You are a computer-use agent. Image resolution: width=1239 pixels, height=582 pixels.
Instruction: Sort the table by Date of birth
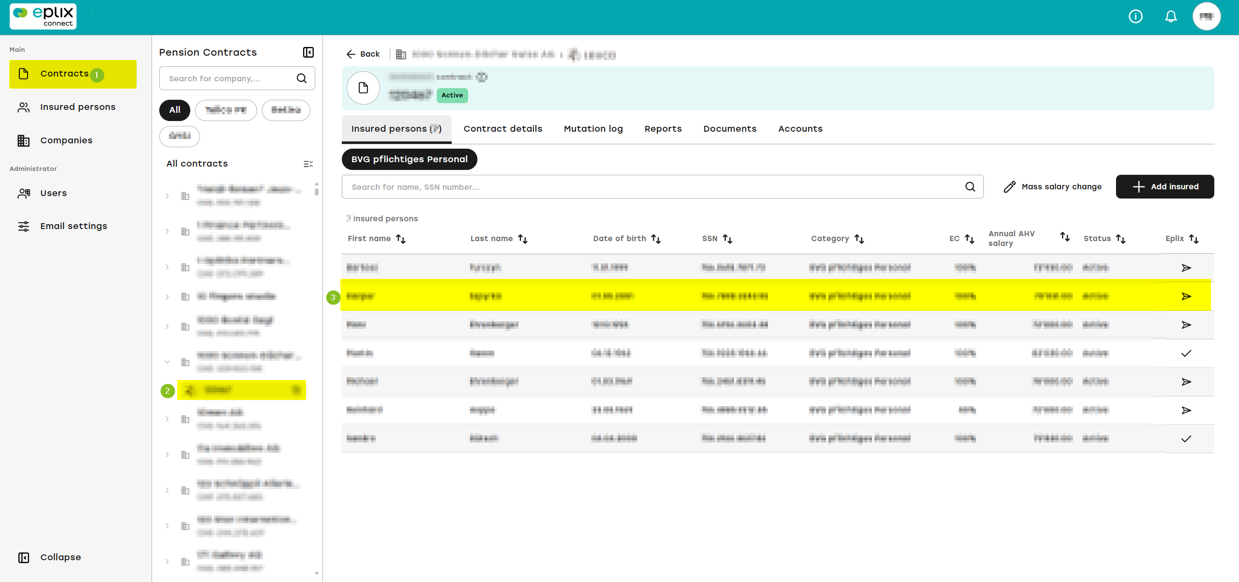pyautogui.click(x=656, y=239)
